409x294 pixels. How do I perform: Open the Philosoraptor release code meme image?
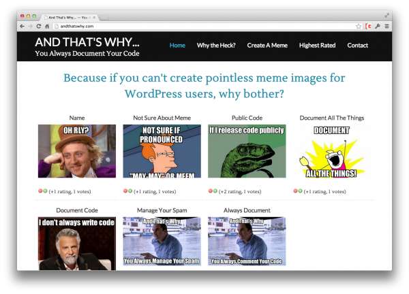coord(247,151)
